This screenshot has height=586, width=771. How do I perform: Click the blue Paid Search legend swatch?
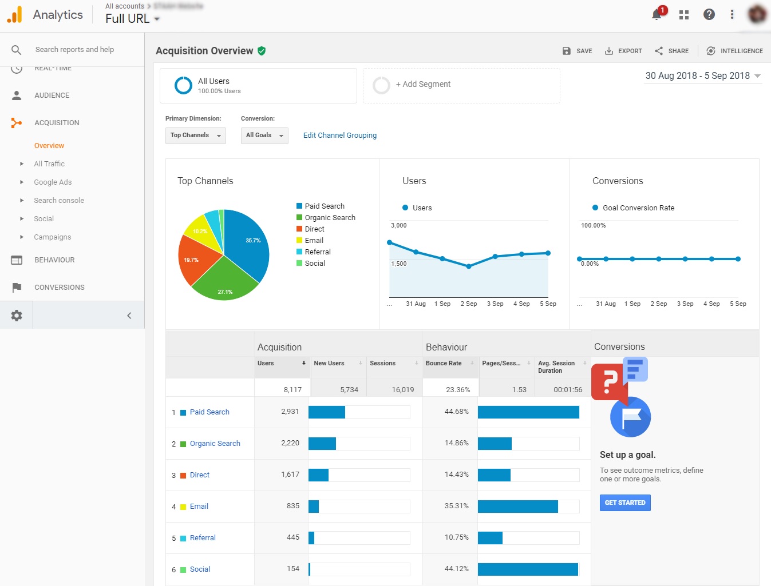point(299,206)
